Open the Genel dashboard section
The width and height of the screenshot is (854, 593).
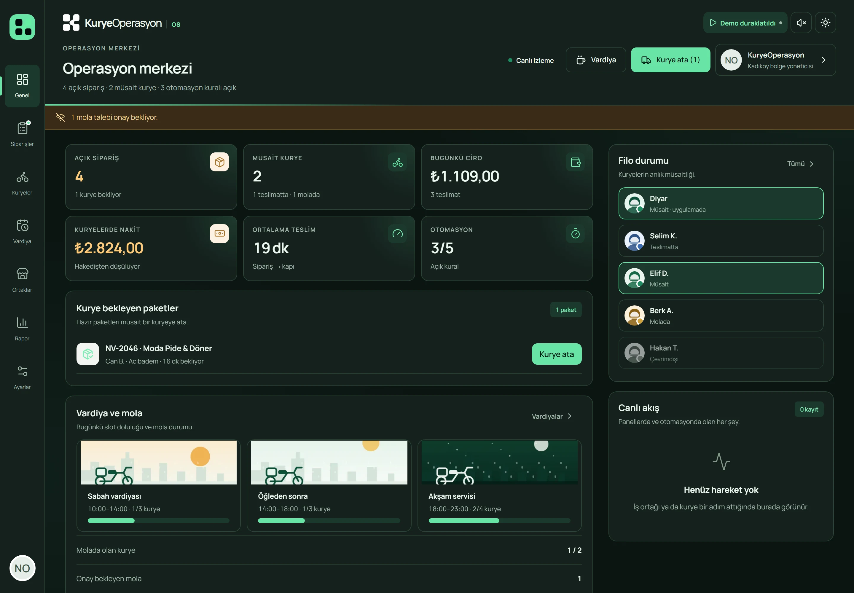[22, 86]
